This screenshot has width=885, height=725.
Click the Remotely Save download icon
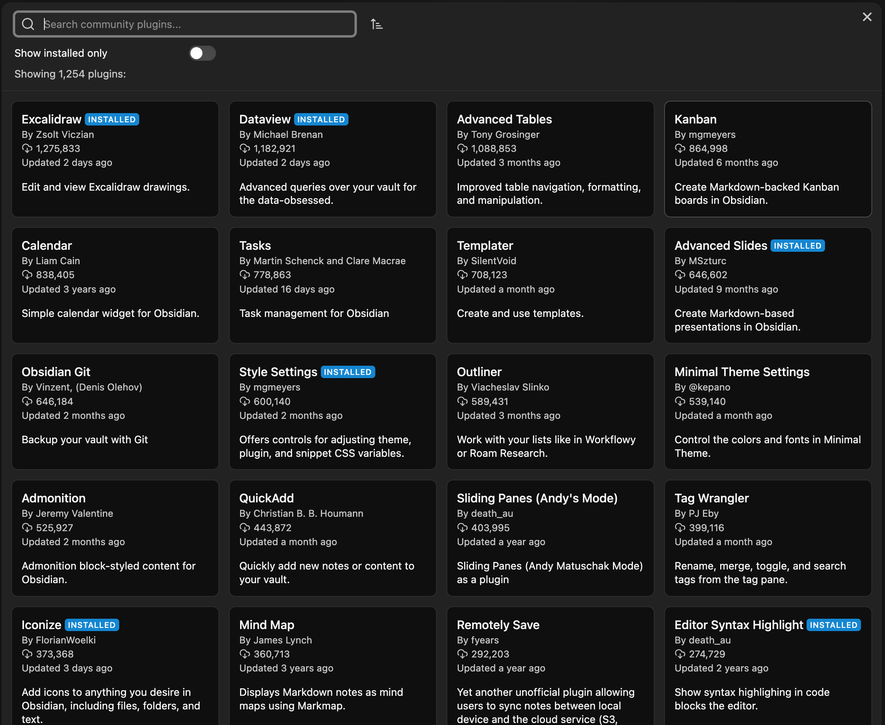[463, 654]
